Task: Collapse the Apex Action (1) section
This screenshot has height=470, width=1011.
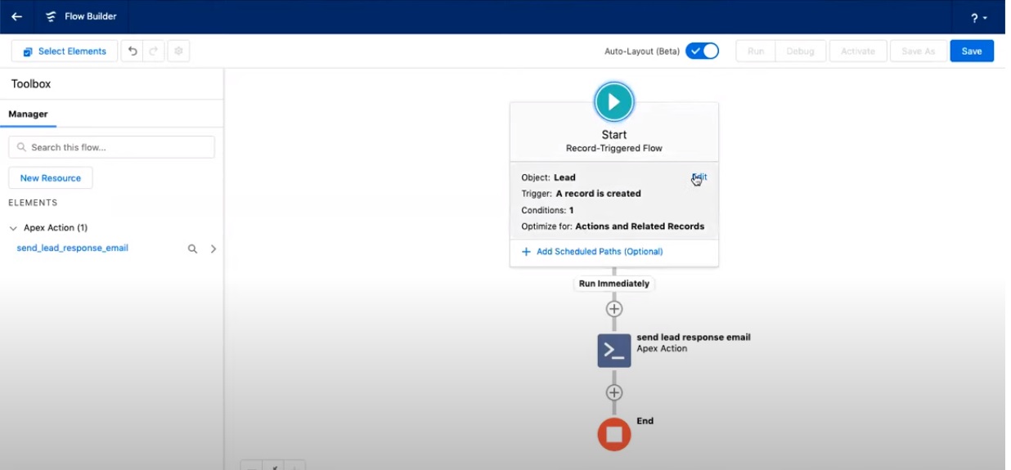Action: 13,228
